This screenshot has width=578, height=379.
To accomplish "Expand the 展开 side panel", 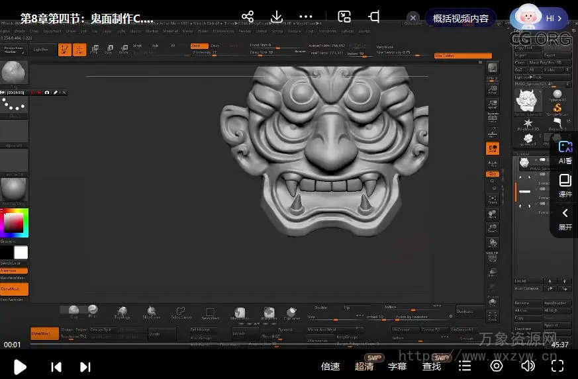I will [x=565, y=219].
